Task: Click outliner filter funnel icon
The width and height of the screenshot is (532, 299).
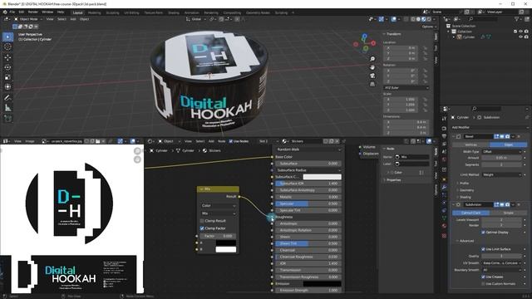Action: click(517, 19)
